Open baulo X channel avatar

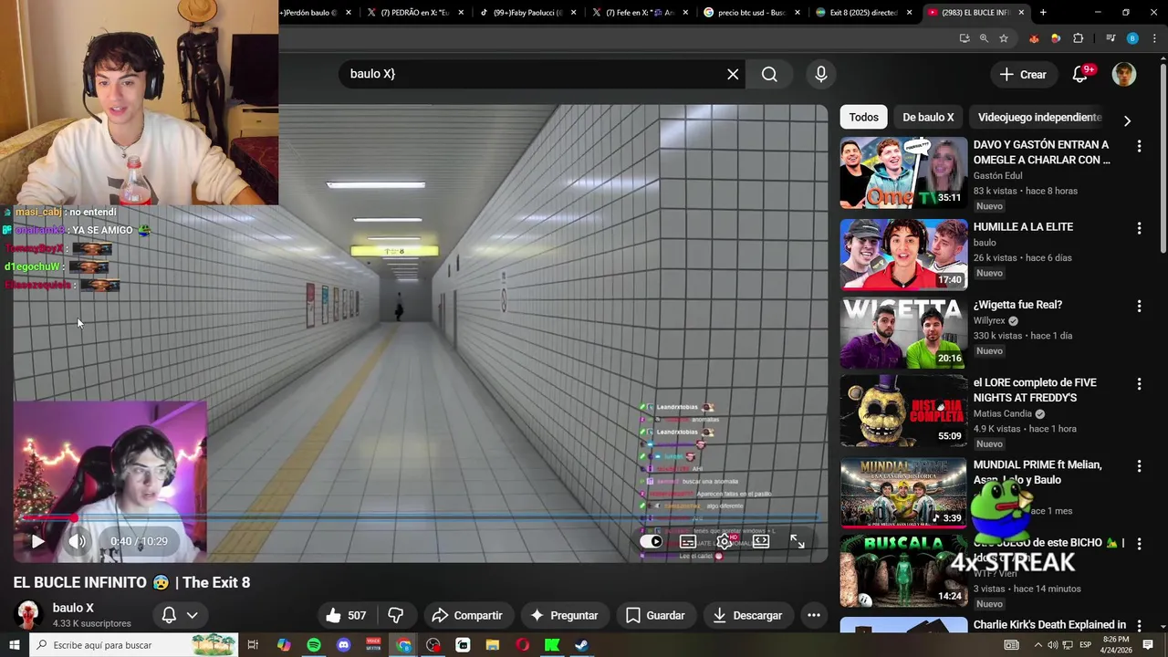(x=28, y=615)
